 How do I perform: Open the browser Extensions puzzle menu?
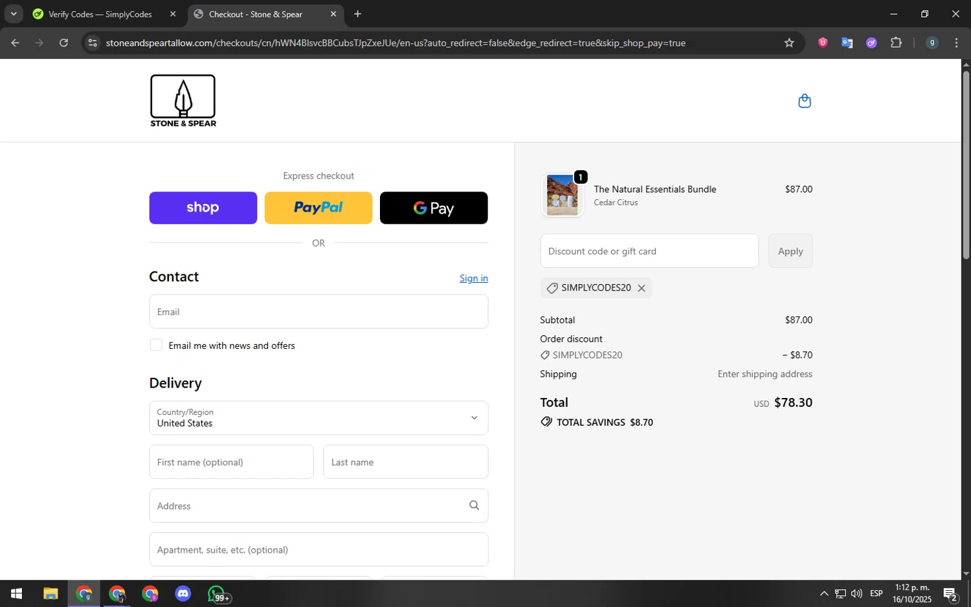pos(896,43)
